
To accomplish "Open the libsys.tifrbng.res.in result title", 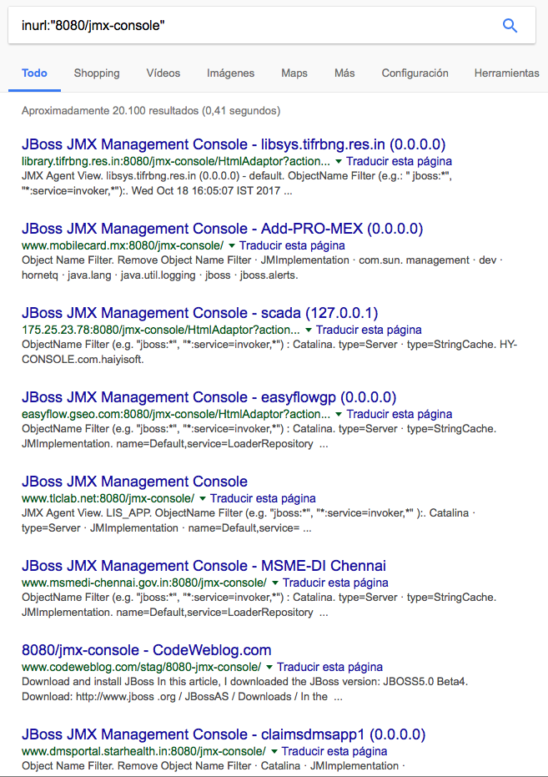I will tap(234, 144).
